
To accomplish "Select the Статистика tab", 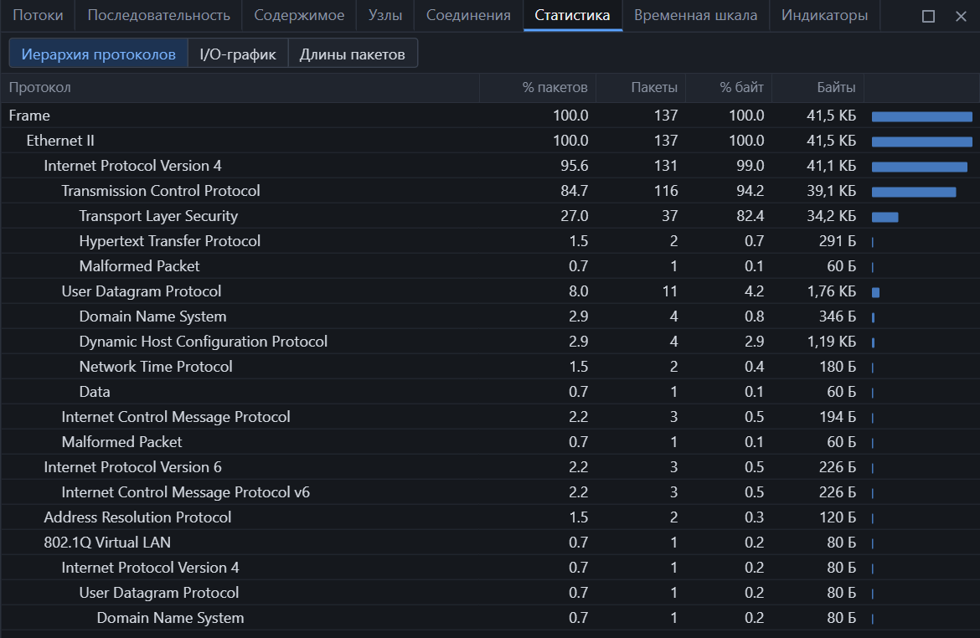I will (x=572, y=15).
